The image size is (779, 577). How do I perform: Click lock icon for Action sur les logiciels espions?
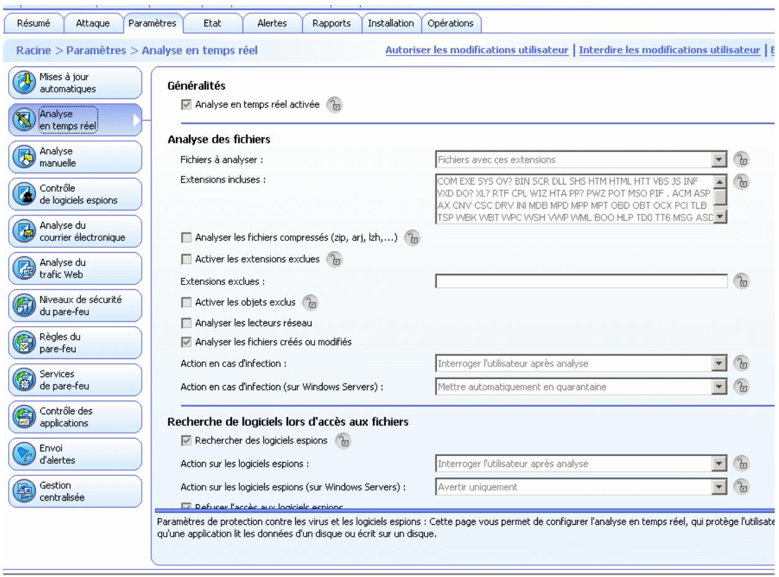coord(740,464)
